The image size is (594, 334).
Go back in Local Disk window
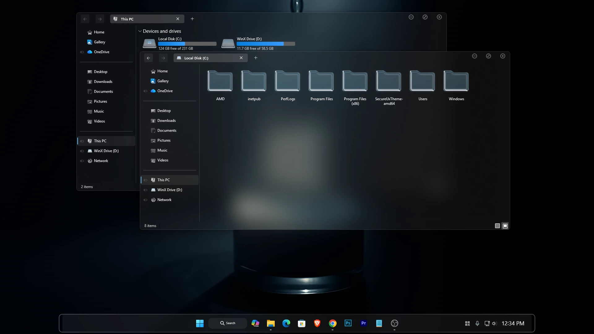tap(148, 58)
